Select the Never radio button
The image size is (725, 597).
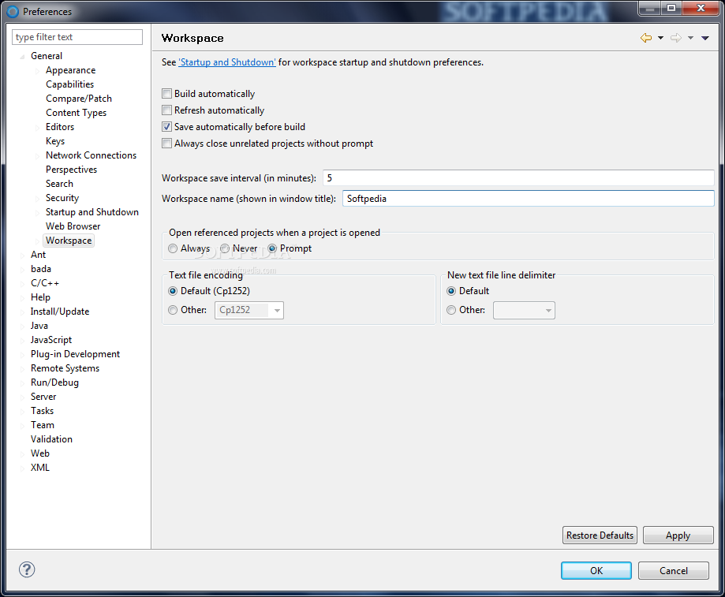pos(225,248)
